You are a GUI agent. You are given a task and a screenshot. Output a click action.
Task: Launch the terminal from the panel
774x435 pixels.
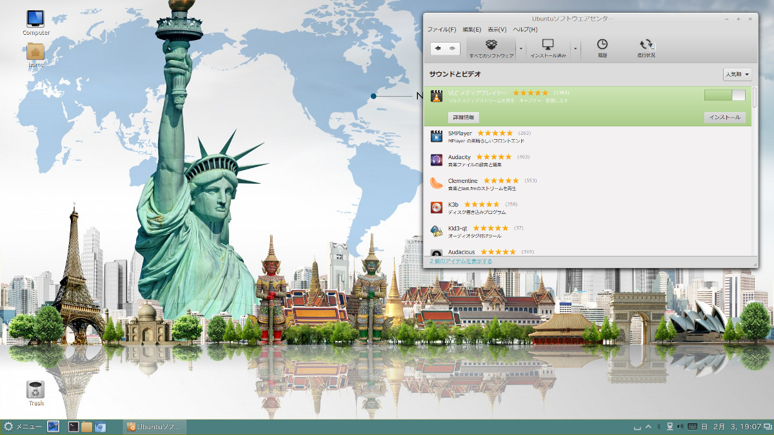74,427
